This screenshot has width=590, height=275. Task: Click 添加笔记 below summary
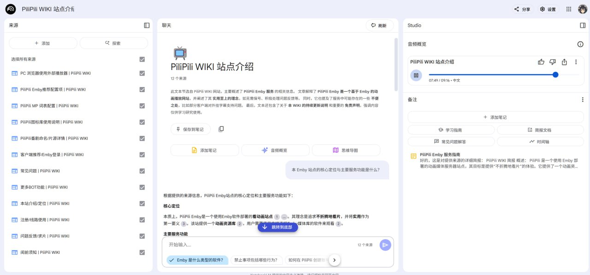tap(205, 150)
